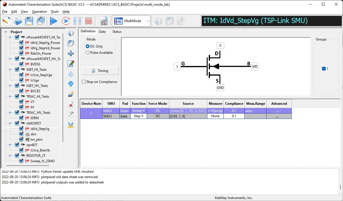
Task: Save the project using the single floppy icon
Action: pyautogui.click(x=29, y=21)
